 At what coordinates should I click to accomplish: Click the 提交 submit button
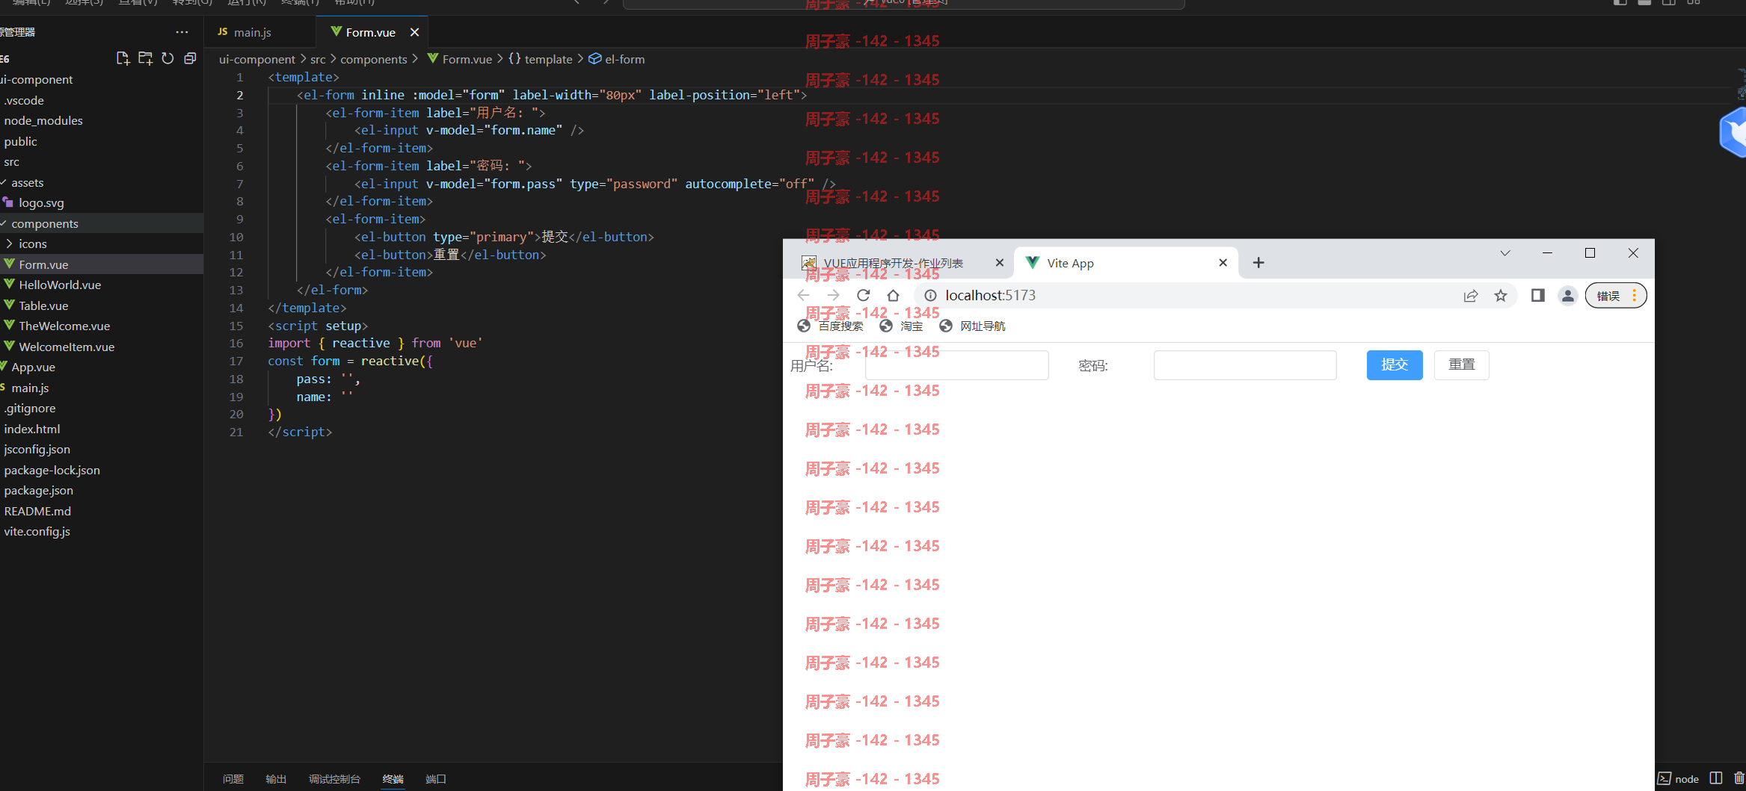pos(1395,365)
